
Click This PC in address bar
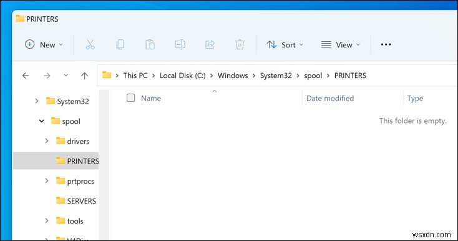tap(135, 76)
